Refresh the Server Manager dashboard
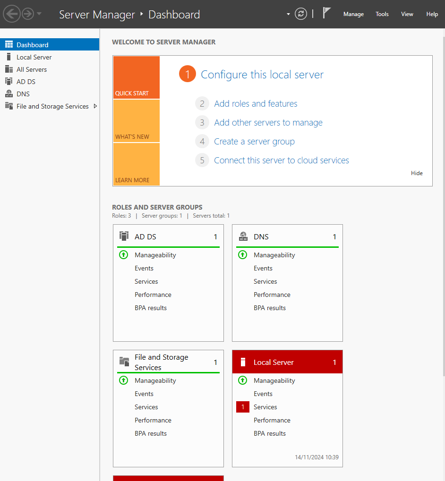This screenshot has height=481, width=445. 301,14
